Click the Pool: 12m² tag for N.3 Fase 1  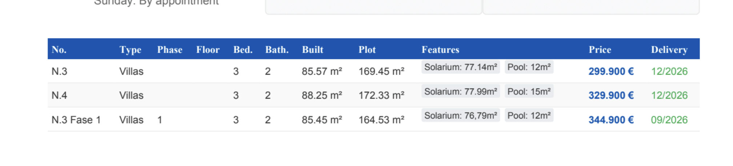point(529,116)
